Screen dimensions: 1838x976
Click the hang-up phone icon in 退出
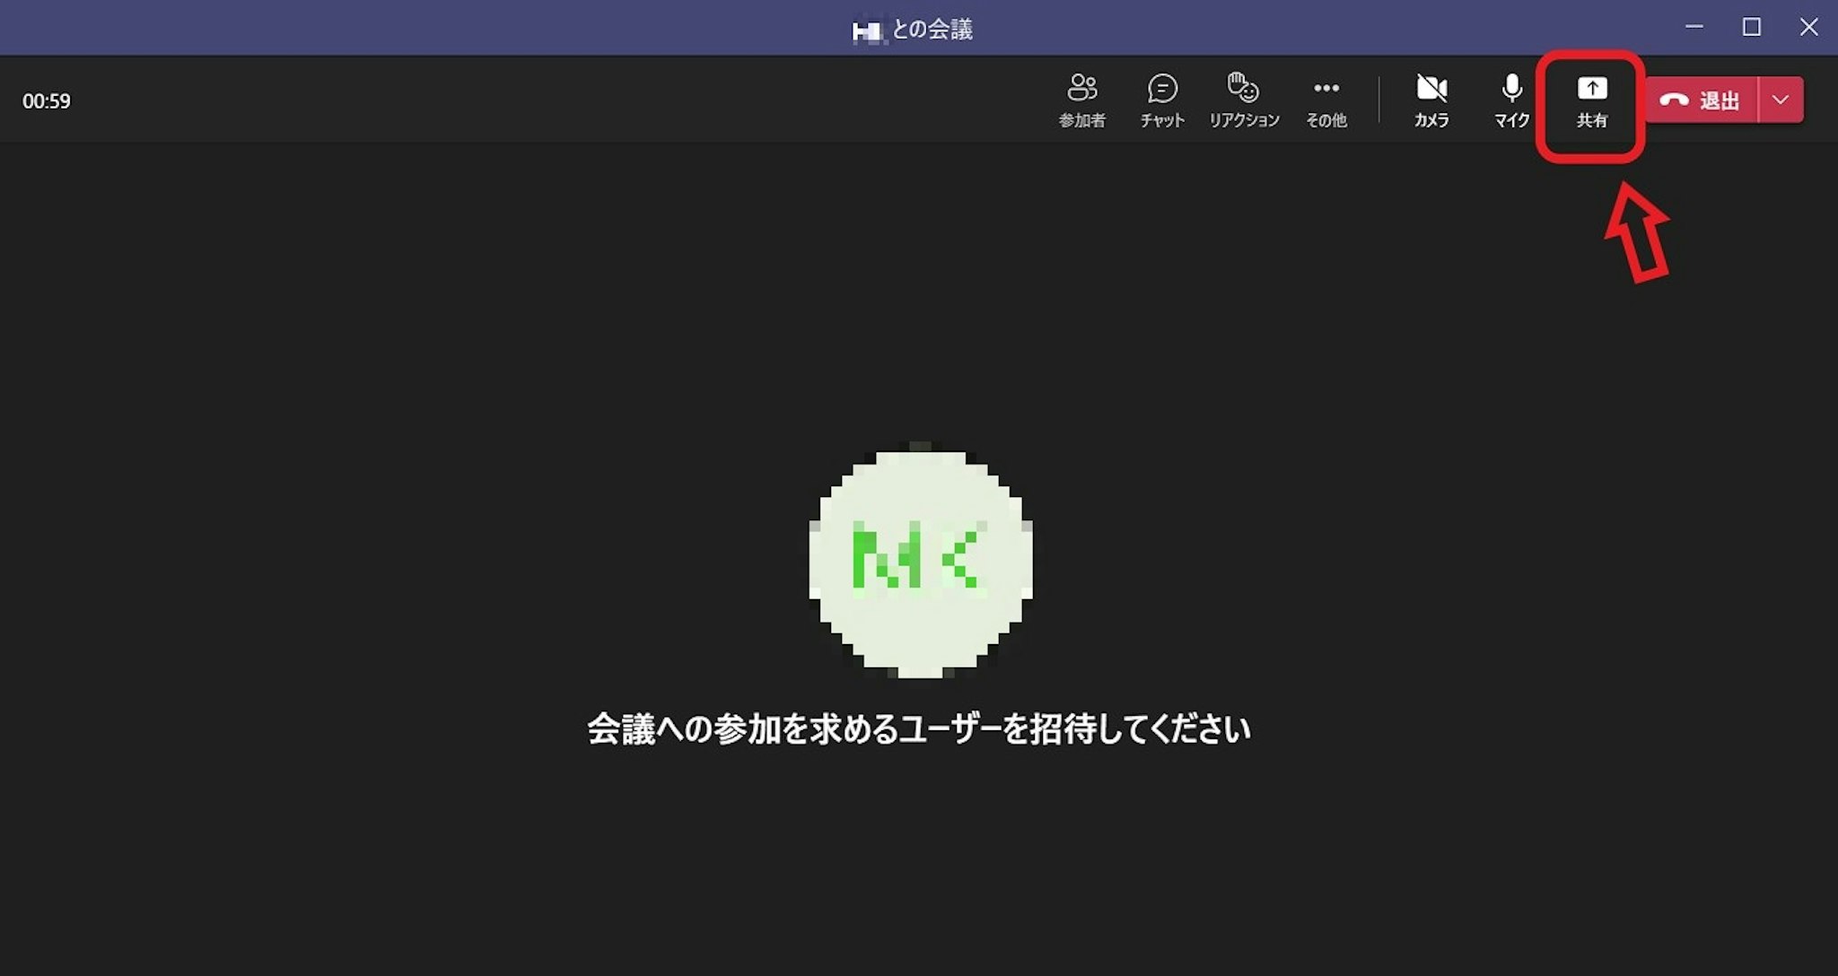point(1674,100)
